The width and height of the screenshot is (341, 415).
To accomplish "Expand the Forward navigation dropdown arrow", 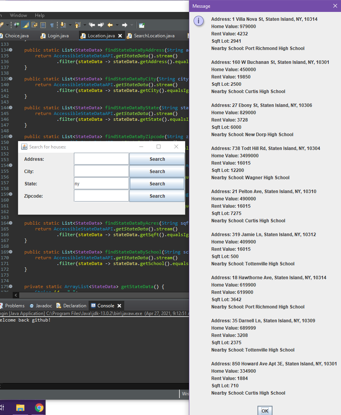I will pos(131,25).
